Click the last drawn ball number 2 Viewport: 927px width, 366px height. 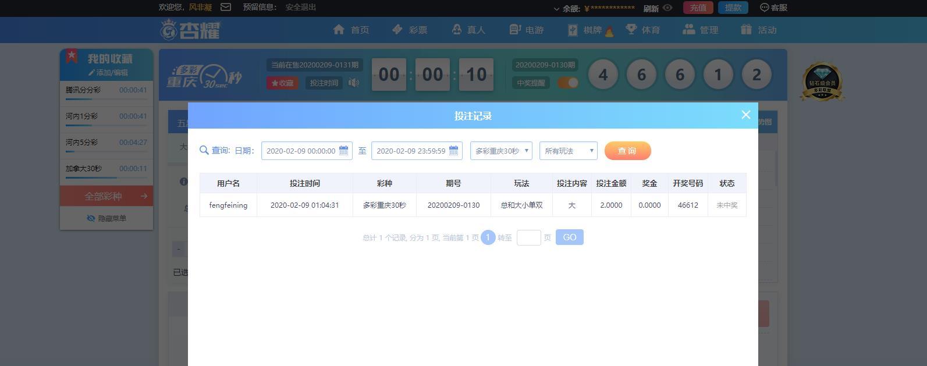pyautogui.click(x=756, y=74)
